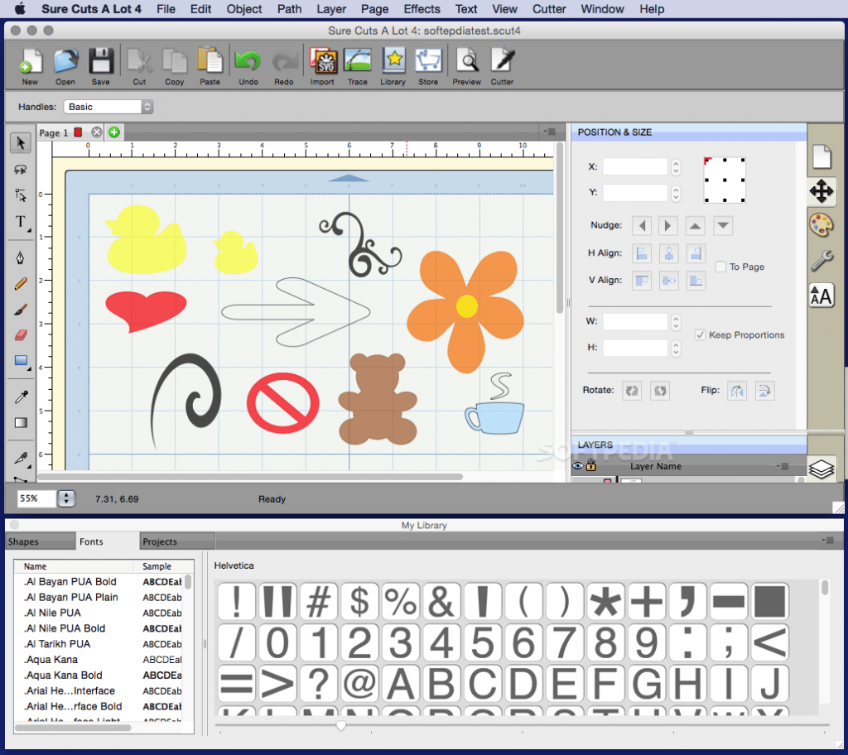This screenshot has height=755, width=848.
Task: Open the Apple menu
Action: coord(20,8)
